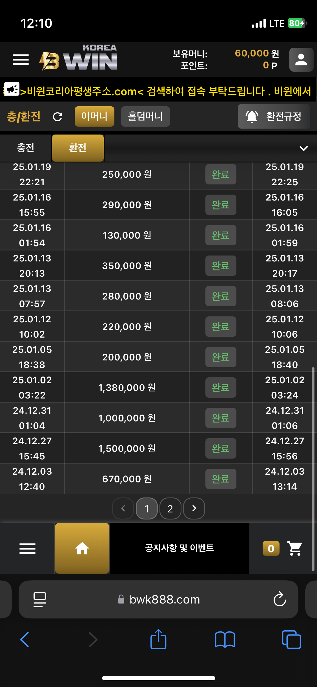Open the hamburger menu in the header

coord(21,60)
